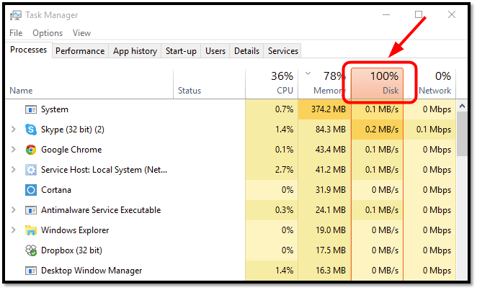Click the 16.3 MB memory value
This screenshot has width=477, height=290.
[331, 271]
